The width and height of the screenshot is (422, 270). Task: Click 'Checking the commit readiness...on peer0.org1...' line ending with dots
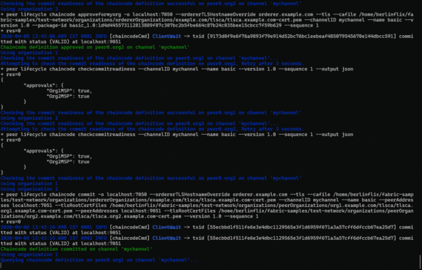139,58
